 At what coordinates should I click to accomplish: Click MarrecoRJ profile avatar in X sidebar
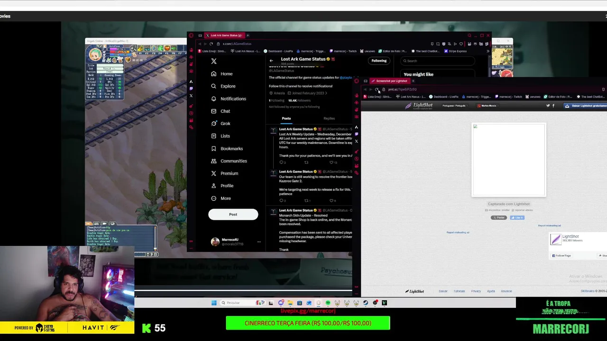215,242
